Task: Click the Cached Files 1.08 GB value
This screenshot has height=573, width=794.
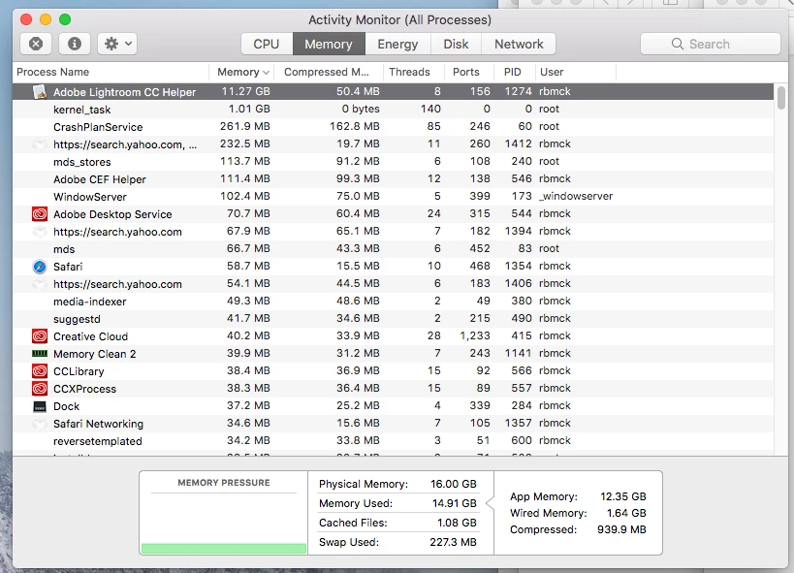Action: click(x=457, y=523)
